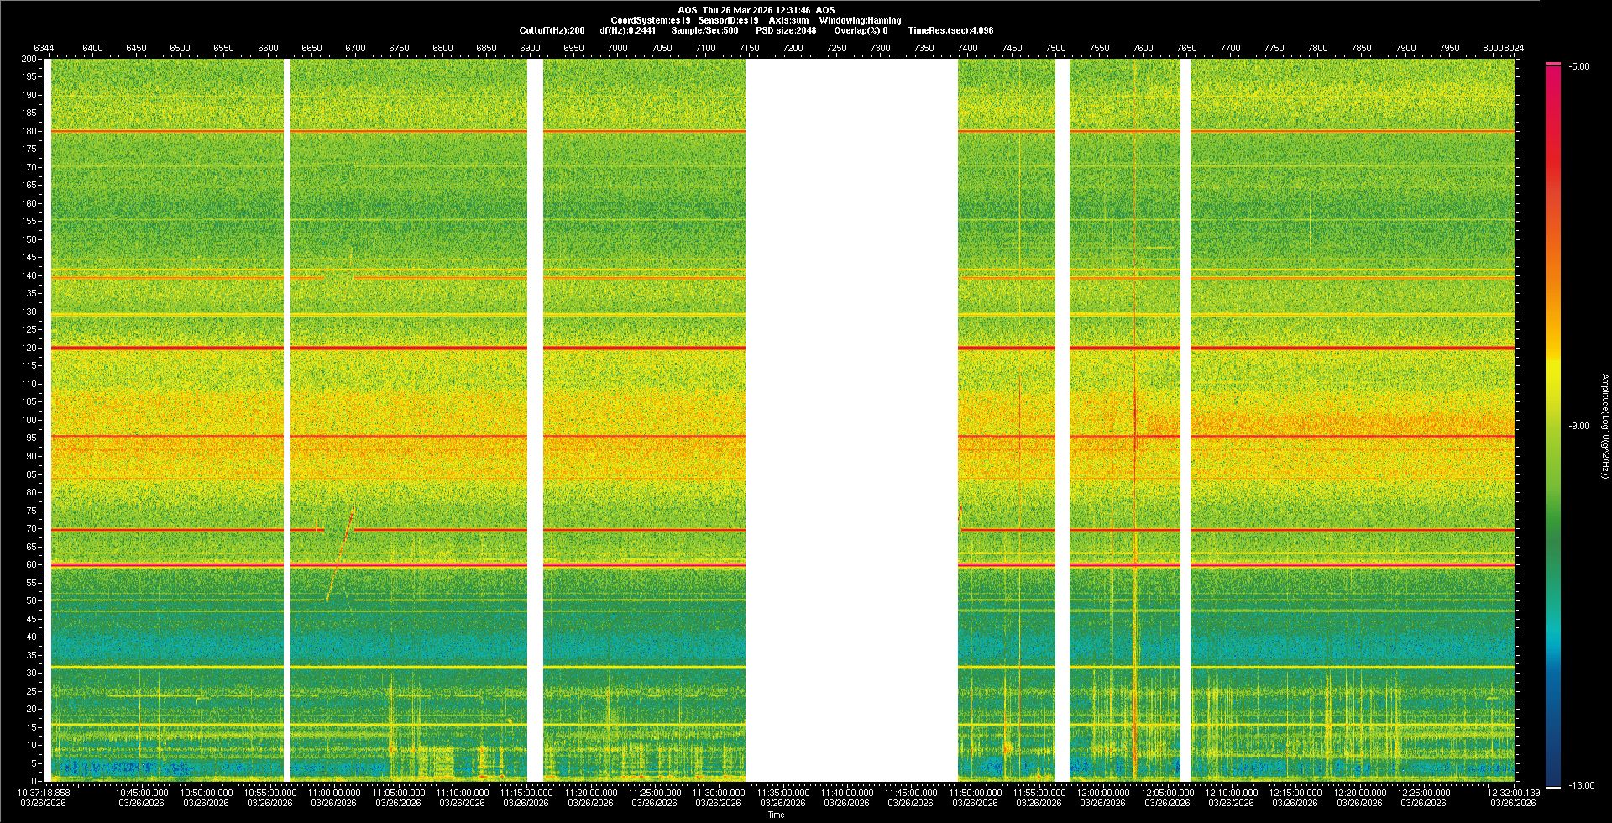Select the 12:00:00.000 timestamp on bottom axis
The image size is (1612, 823).
click(1102, 792)
